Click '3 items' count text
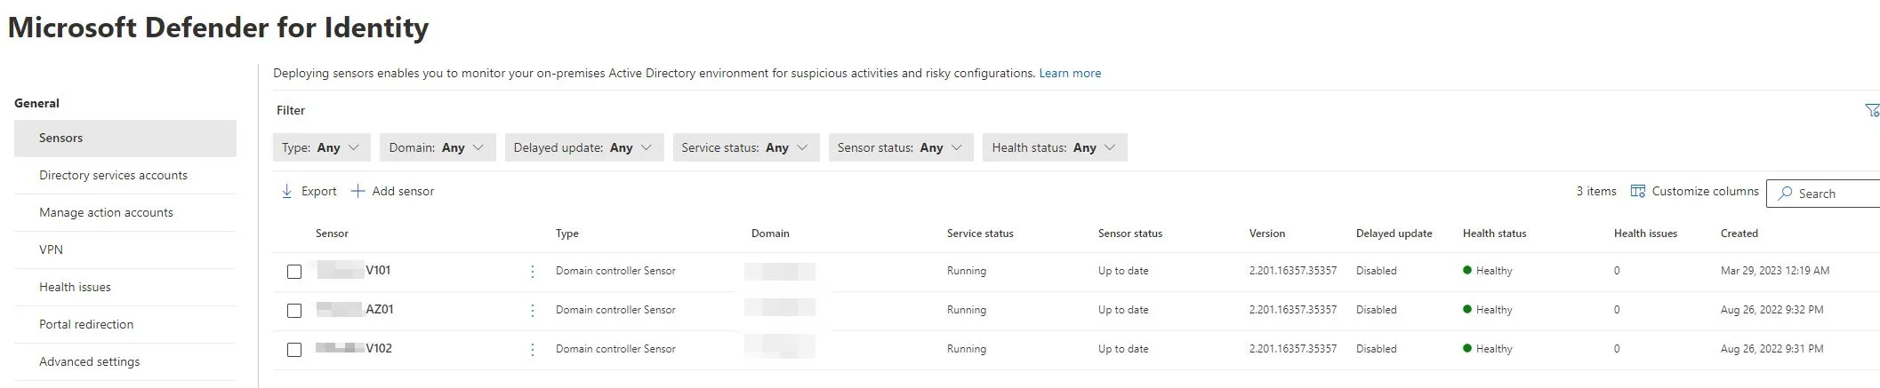The width and height of the screenshot is (1880, 388). (x=1596, y=191)
